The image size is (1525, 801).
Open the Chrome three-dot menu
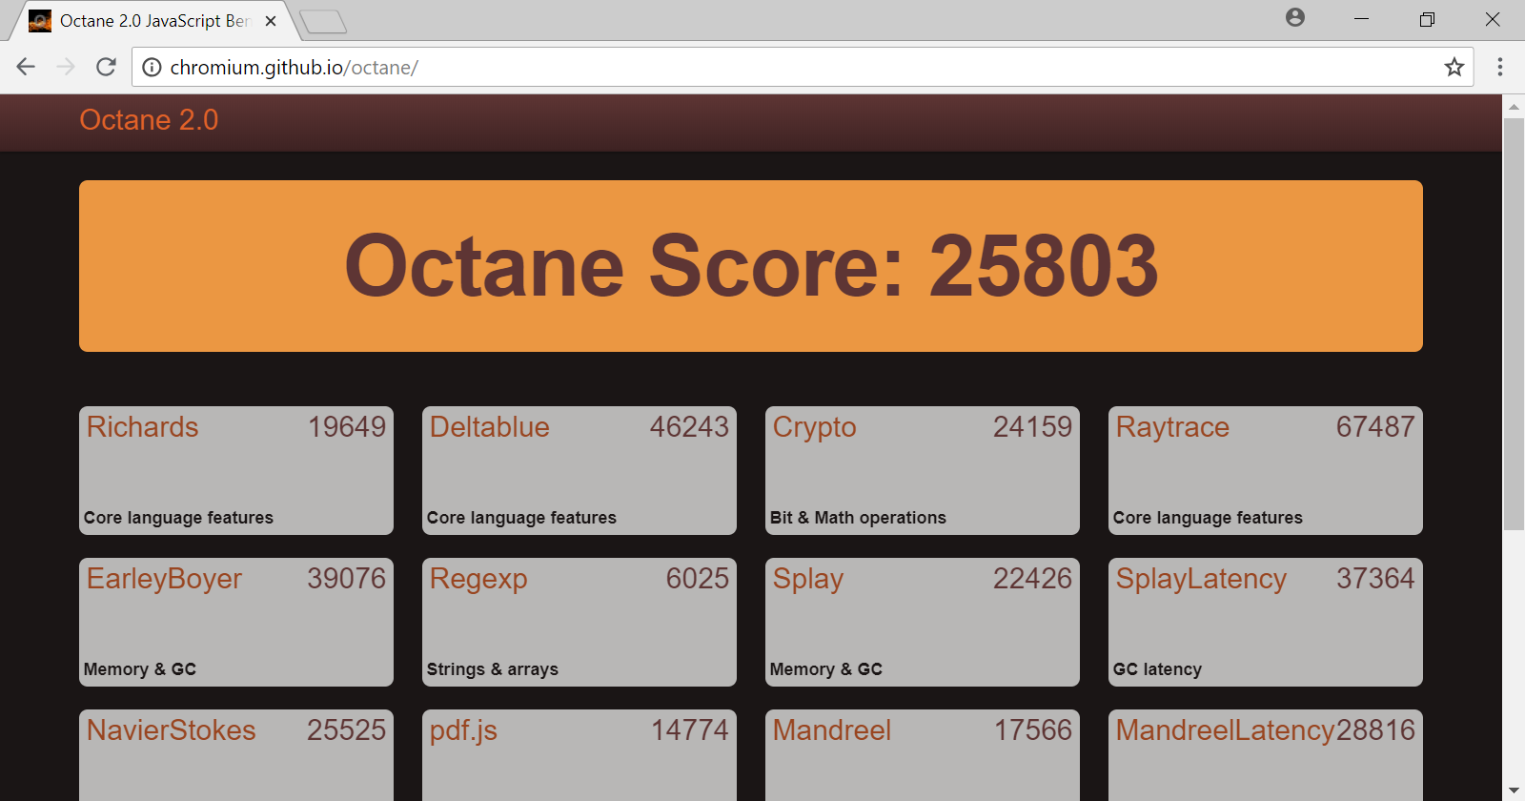(1499, 67)
